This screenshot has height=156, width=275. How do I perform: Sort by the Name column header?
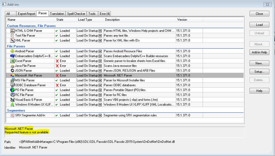tap(30, 20)
